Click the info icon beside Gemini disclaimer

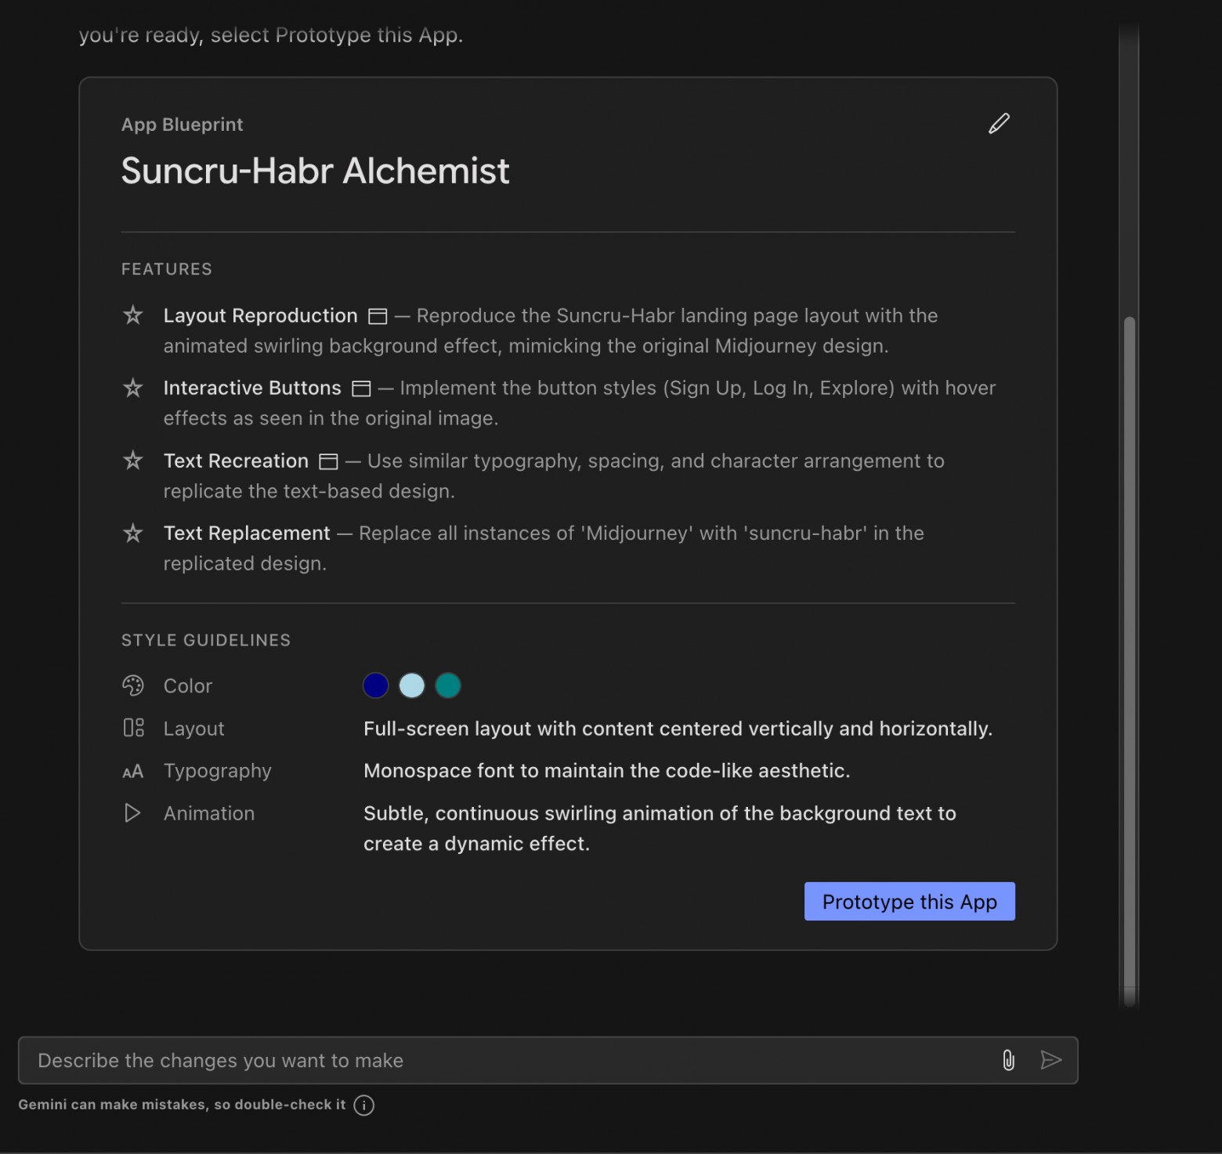click(364, 1105)
